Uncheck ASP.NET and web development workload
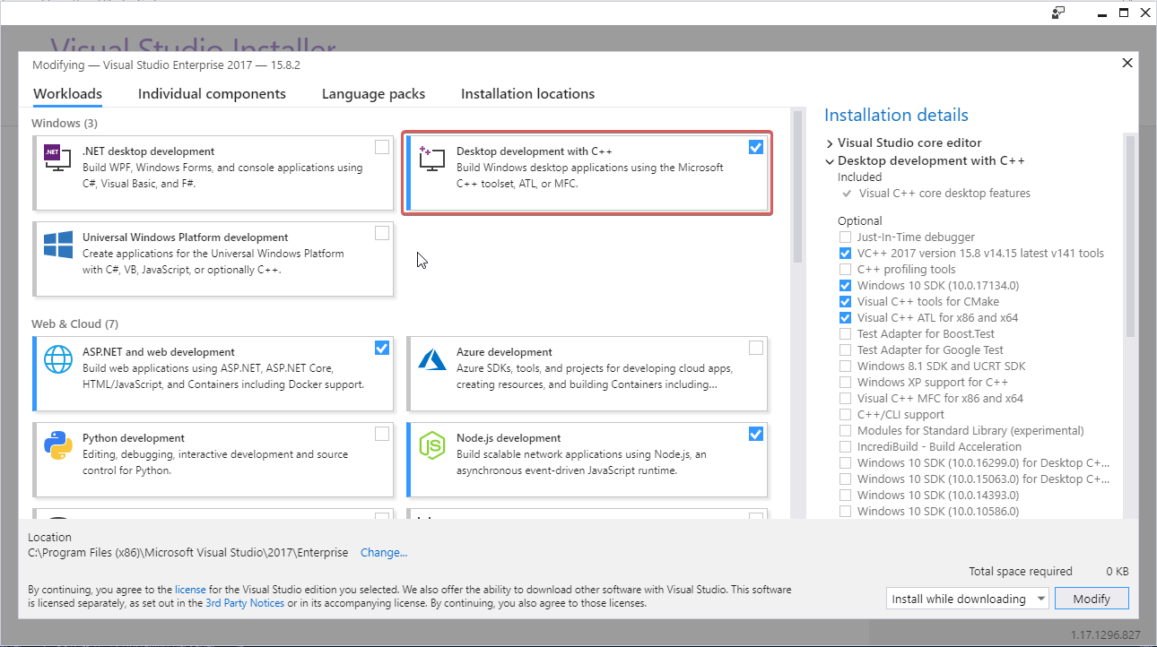The width and height of the screenshot is (1157, 647). pos(382,348)
